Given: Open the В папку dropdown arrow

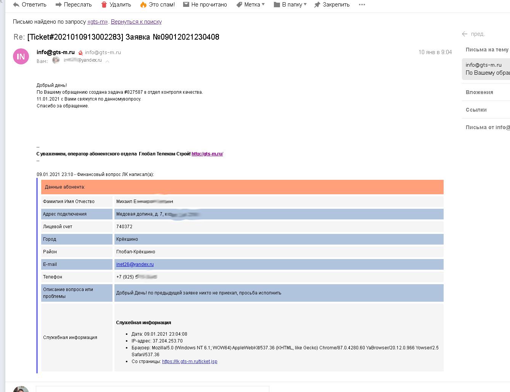Looking at the screenshot, I should tap(305, 5).
